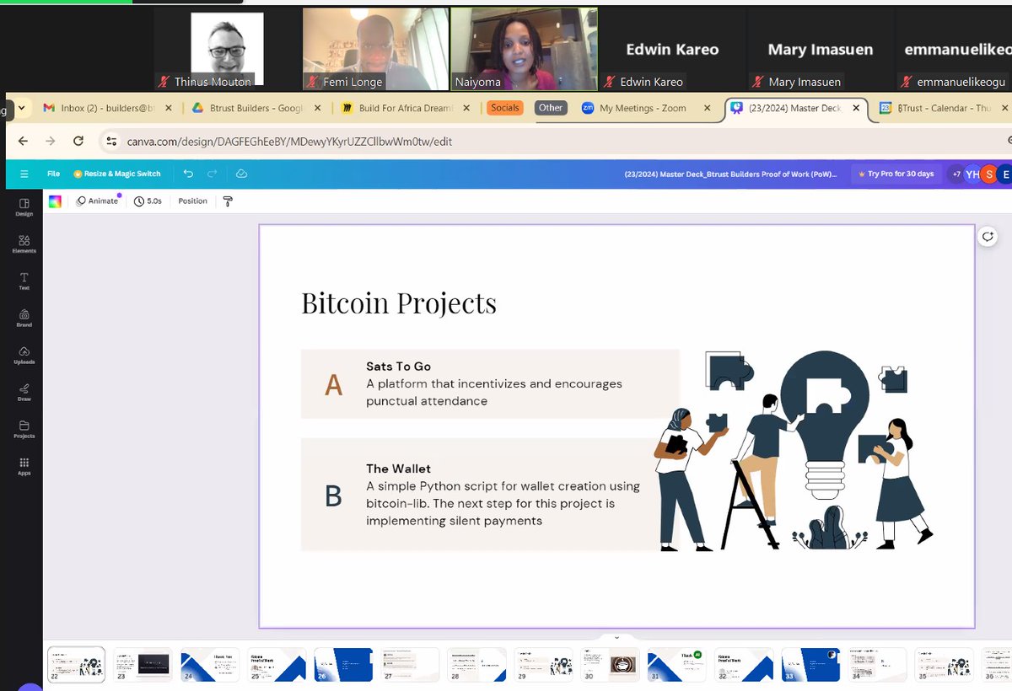Screen dimensions: 1012x691
Task: Select slide thumbnail 34
Action: 877,664
